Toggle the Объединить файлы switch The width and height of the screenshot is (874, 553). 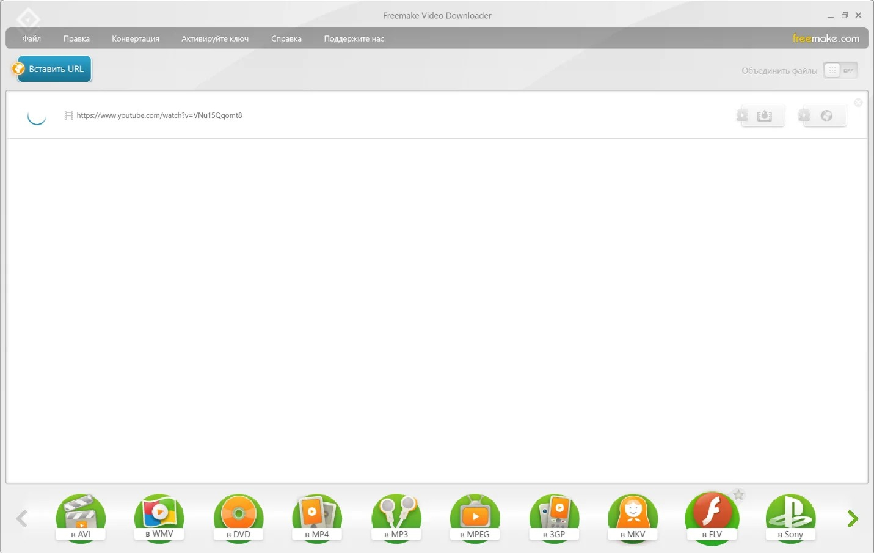click(x=840, y=70)
